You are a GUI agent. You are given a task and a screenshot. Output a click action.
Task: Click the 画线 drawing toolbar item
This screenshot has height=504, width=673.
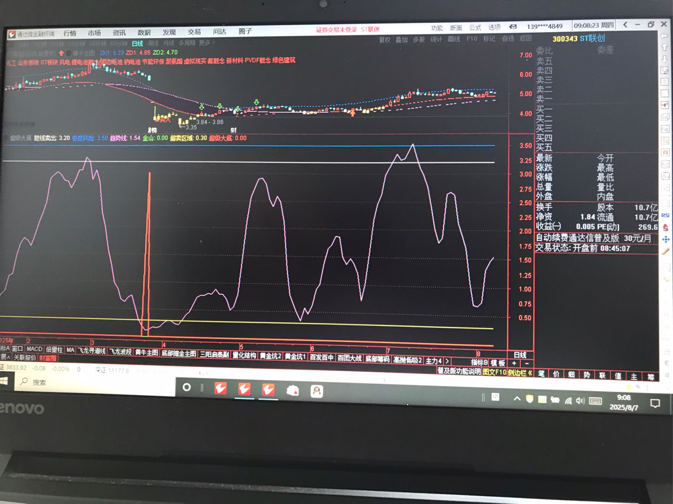click(x=454, y=39)
